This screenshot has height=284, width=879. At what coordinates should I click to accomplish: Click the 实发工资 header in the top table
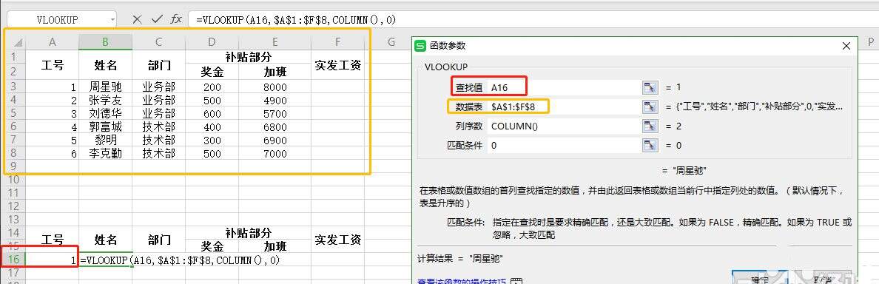click(337, 64)
